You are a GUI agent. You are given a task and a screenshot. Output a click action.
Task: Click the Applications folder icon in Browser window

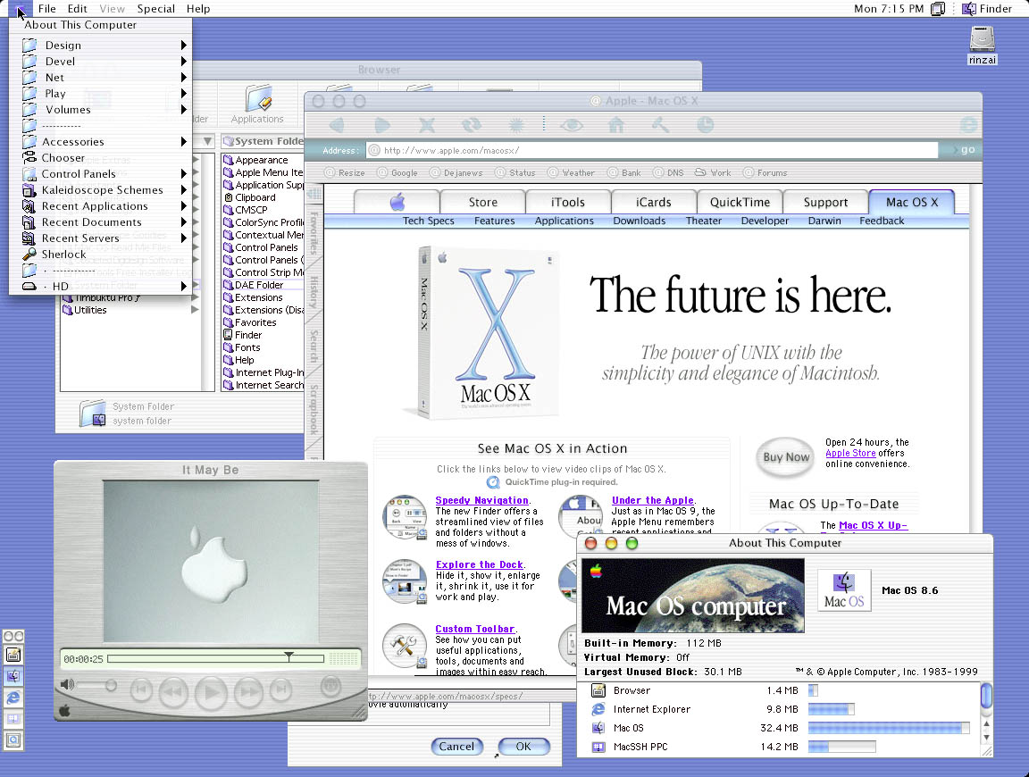pos(257,103)
